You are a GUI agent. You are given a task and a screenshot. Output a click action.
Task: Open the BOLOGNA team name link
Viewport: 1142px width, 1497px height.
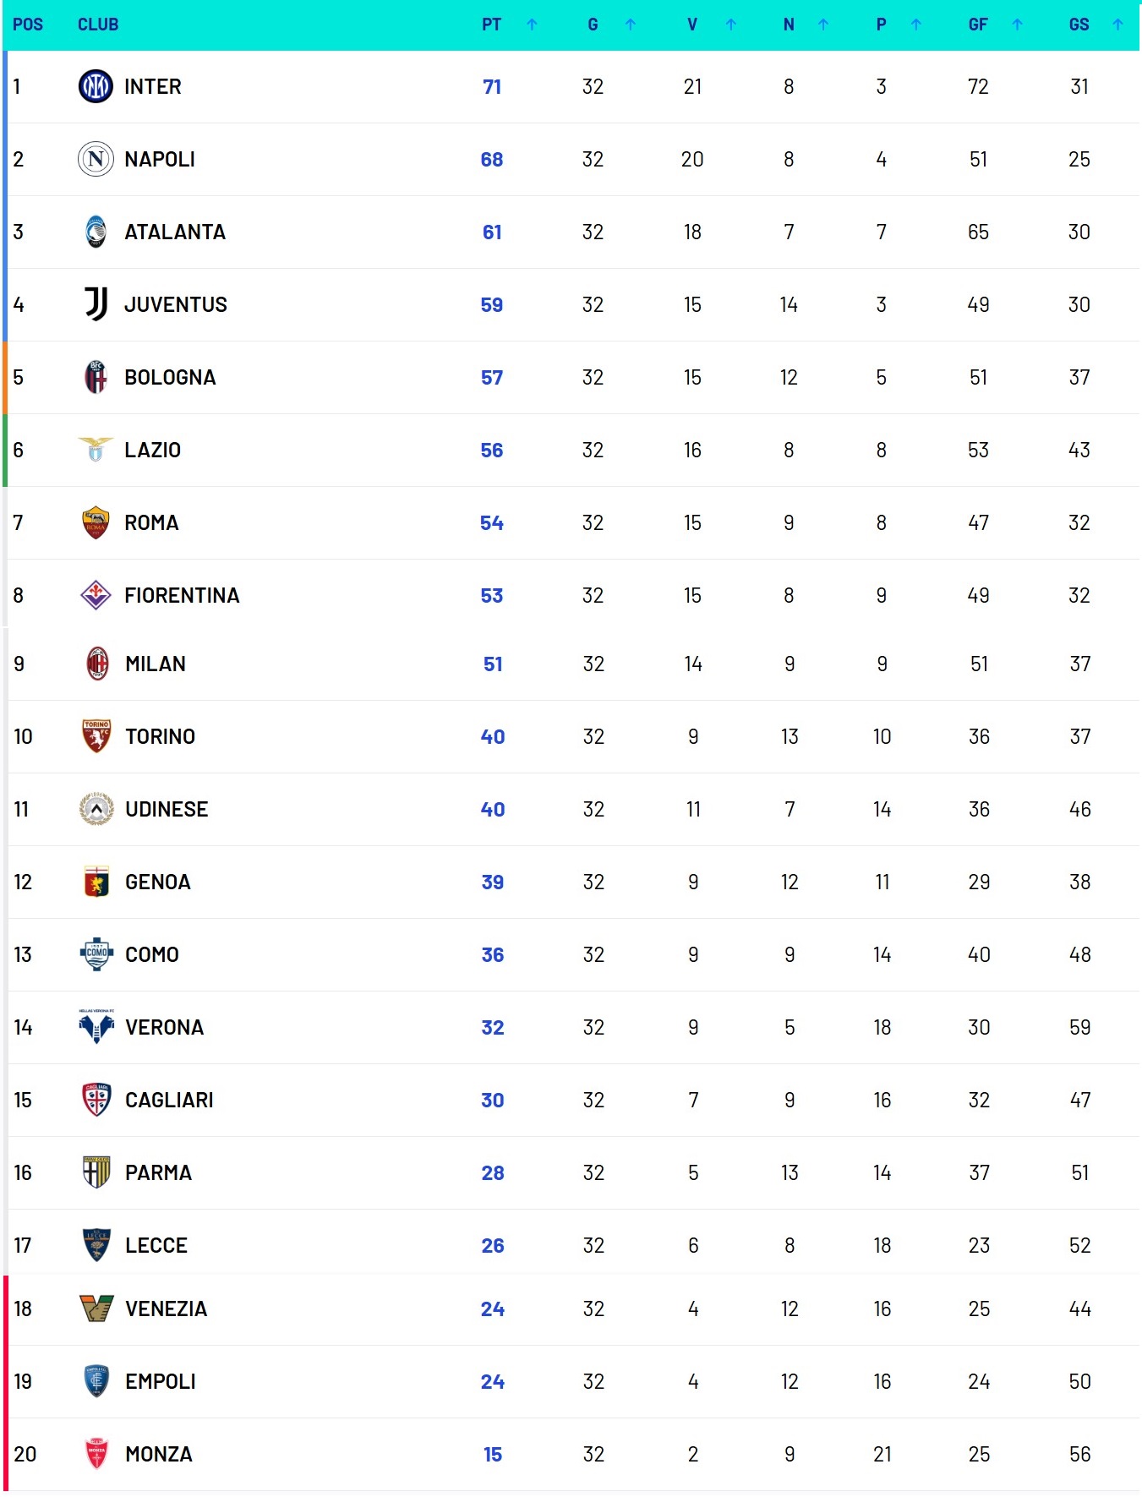coord(170,377)
